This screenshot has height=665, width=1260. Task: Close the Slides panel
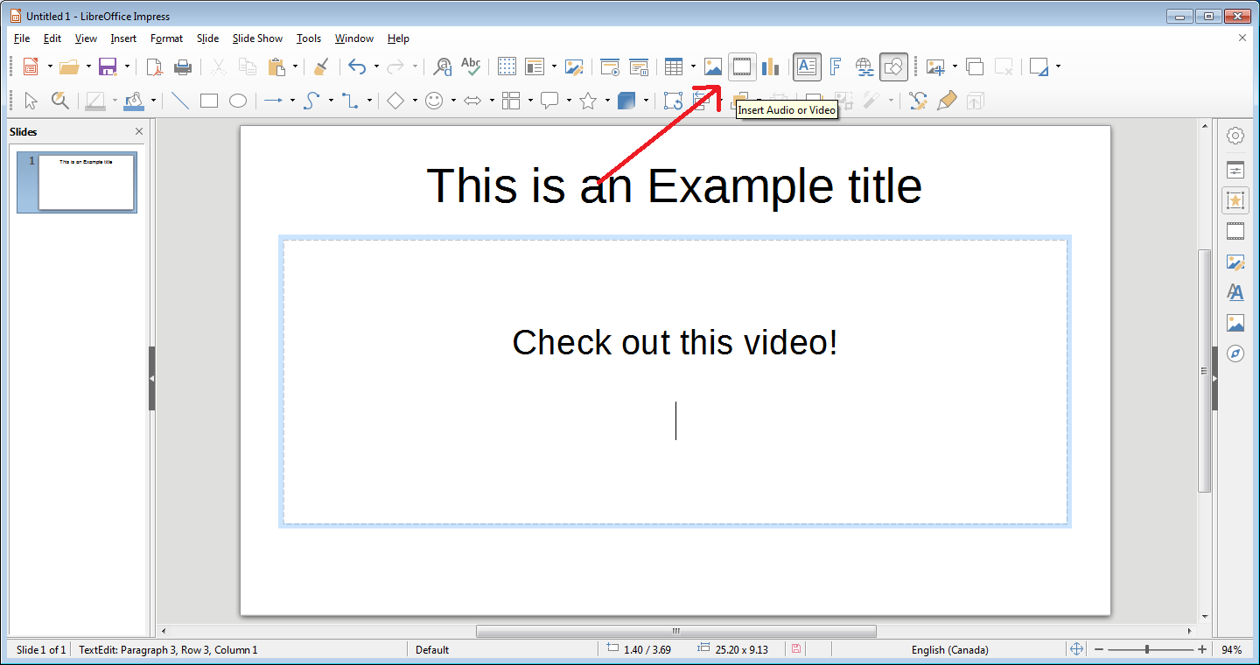coord(139,131)
